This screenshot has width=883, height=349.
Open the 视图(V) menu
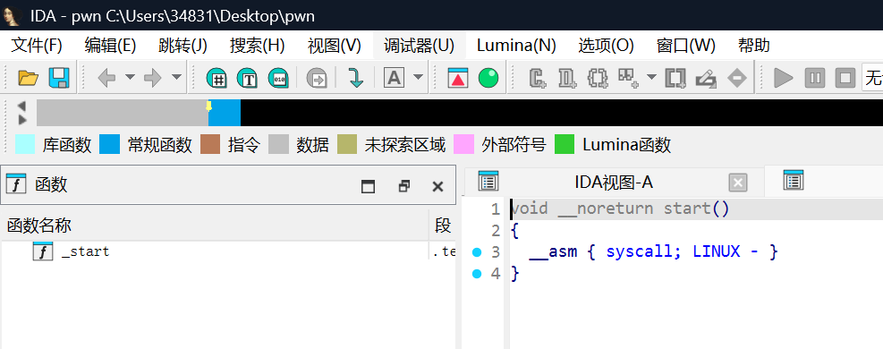click(335, 46)
